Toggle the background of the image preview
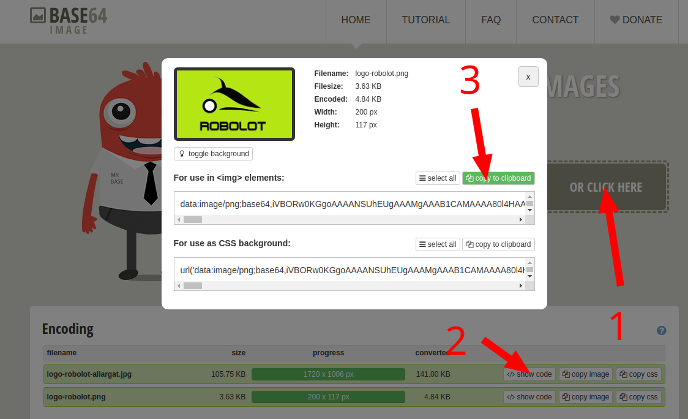Screen dimensions: 688x419 [213, 154]
